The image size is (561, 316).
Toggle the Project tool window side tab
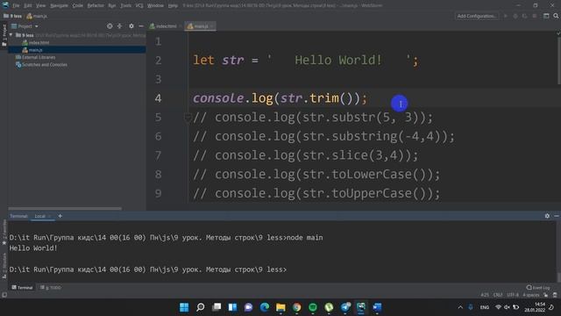click(x=4, y=34)
